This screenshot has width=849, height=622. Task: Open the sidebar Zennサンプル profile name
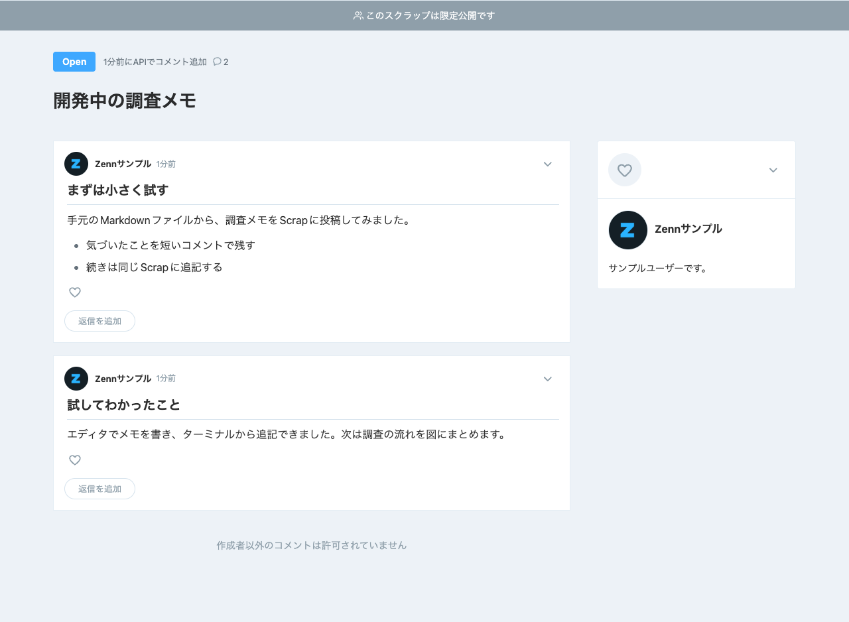688,229
